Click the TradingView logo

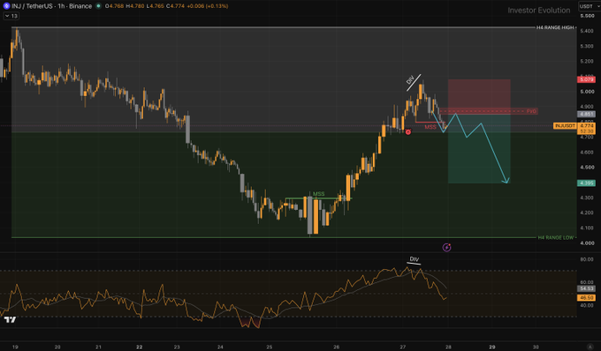pos(10,319)
